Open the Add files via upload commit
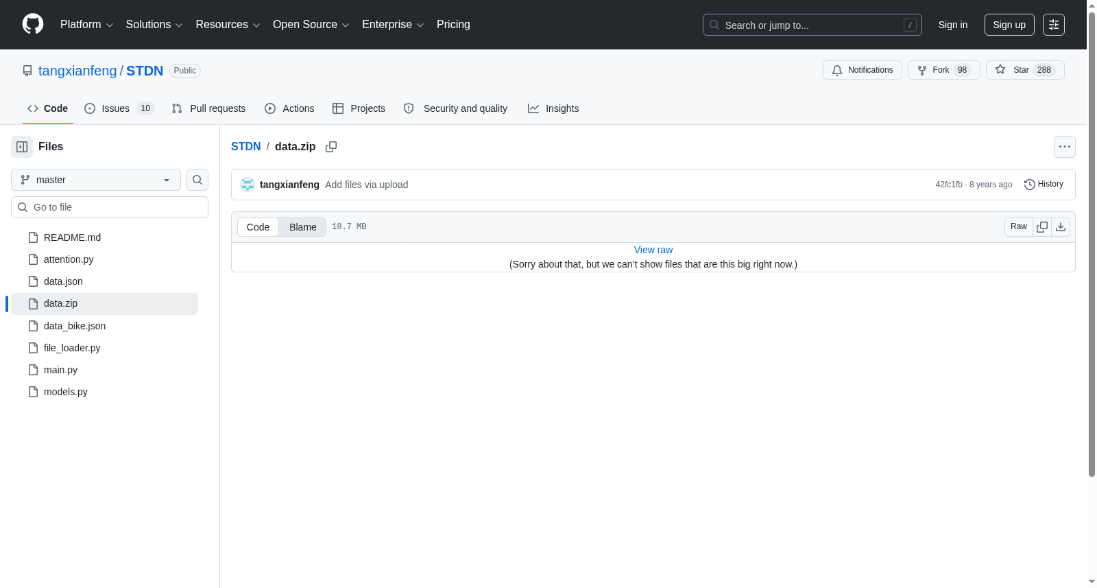This screenshot has width=1097, height=588. click(367, 185)
